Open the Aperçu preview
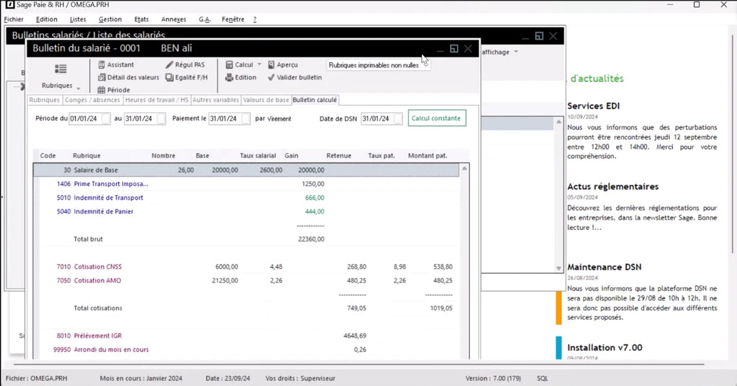Viewport: 737px width, 386px height. click(272, 65)
